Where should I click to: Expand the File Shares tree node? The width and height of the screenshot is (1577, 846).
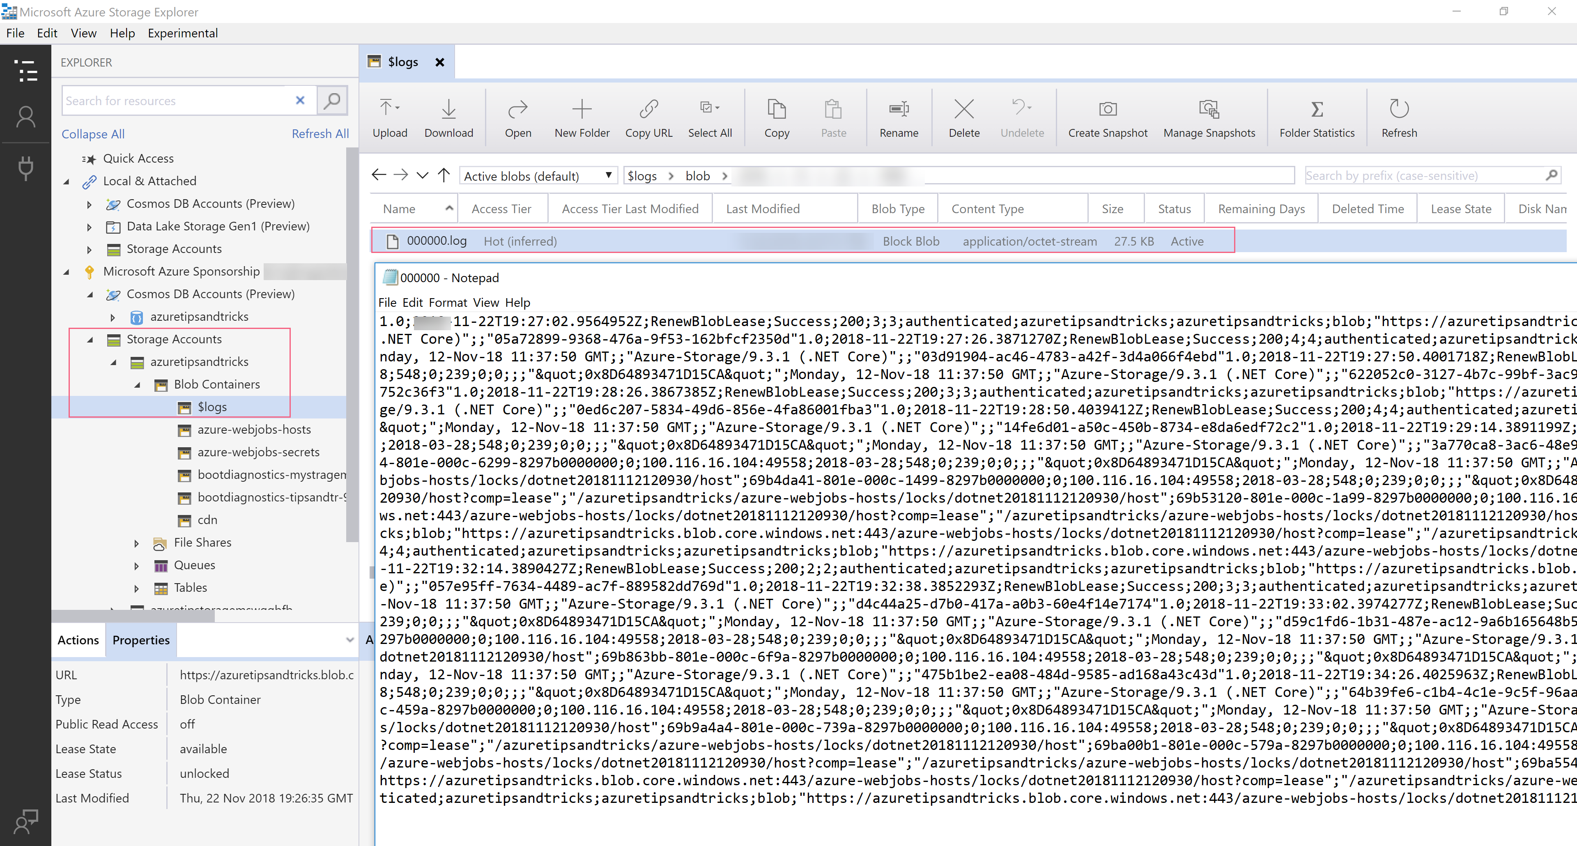[136, 543]
